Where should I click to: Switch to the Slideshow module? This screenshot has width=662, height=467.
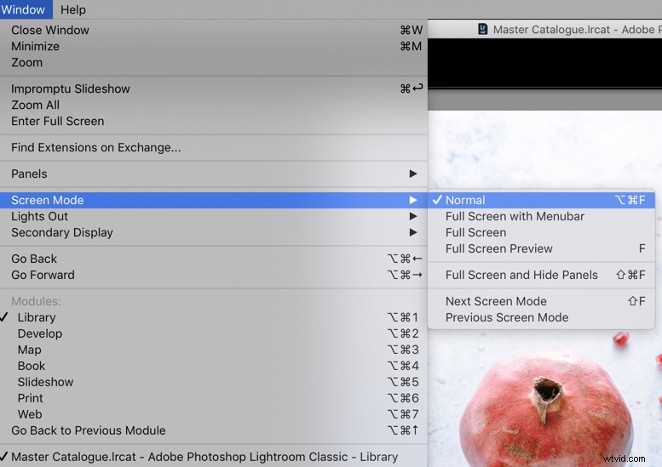pos(214,382)
